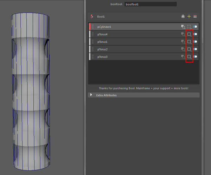Click pTorus1's boolean operation icon

pos(183,42)
